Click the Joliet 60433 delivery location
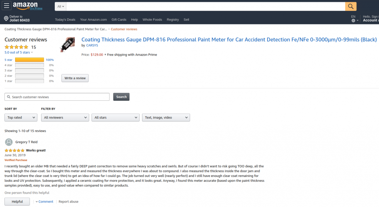 [x=20, y=20]
